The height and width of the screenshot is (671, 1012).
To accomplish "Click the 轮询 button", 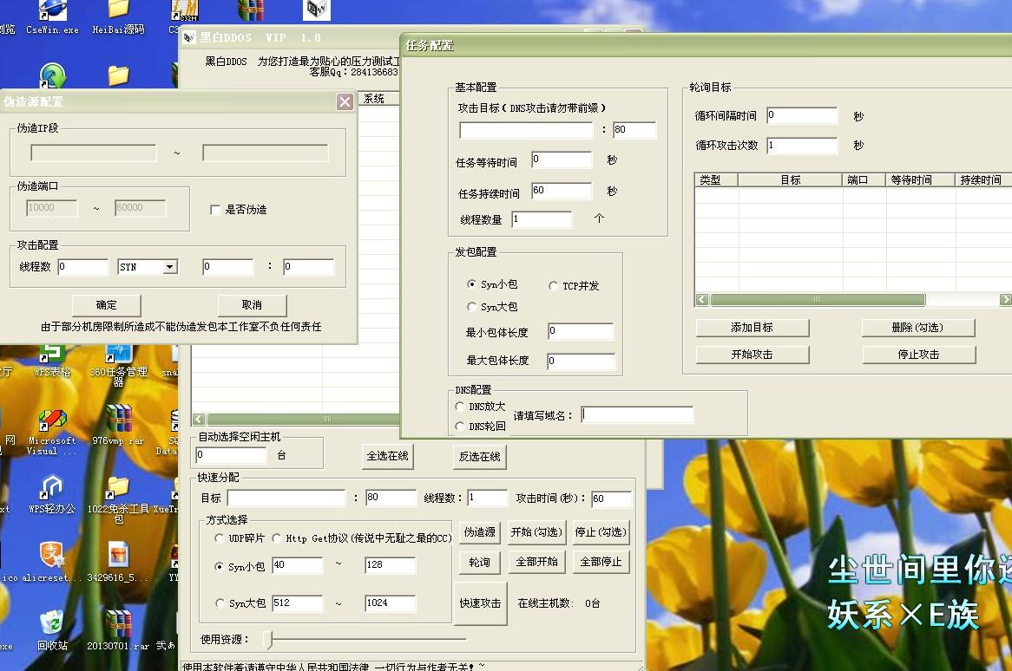I will (480, 562).
